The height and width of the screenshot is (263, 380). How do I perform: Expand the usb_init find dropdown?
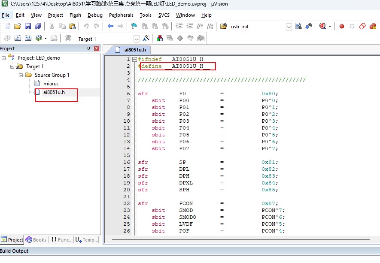click(x=289, y=27)
